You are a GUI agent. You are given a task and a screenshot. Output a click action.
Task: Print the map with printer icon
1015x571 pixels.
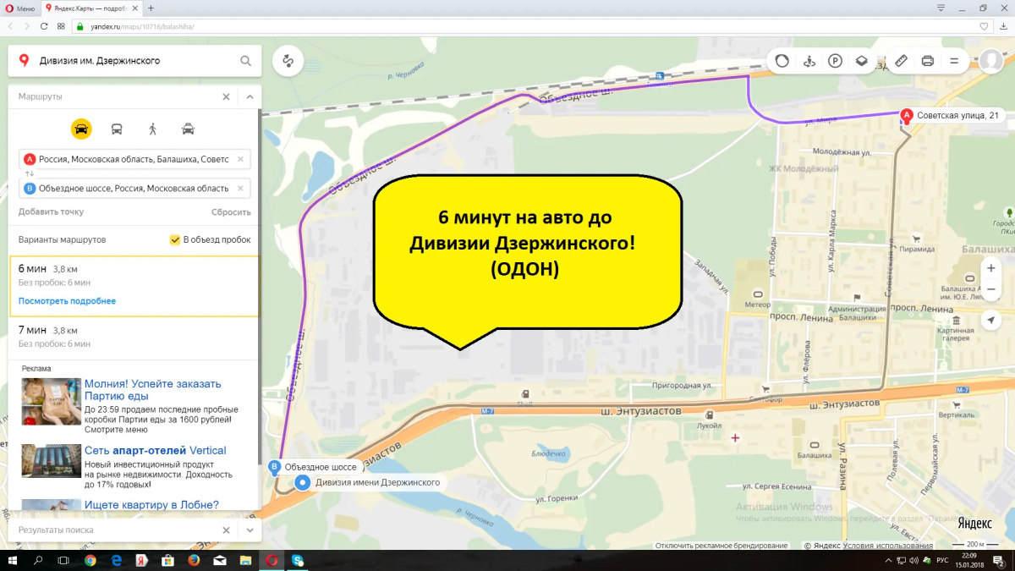click(927, 61)
